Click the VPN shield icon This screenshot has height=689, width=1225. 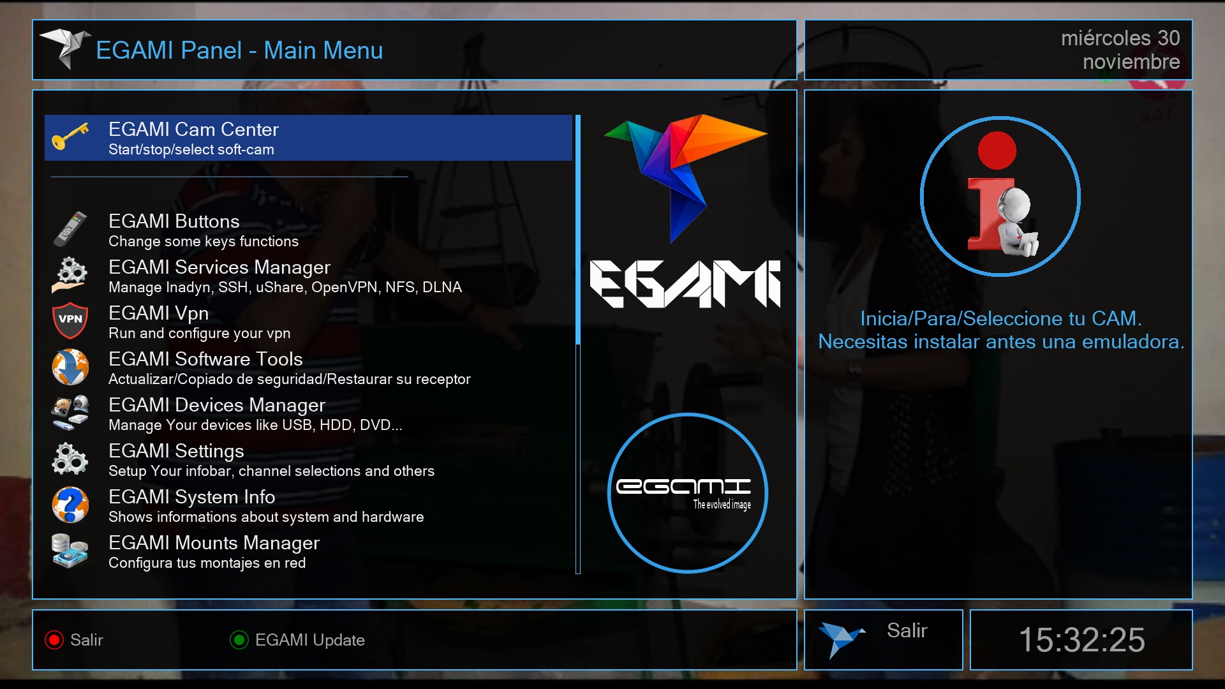tap(70, 321)
